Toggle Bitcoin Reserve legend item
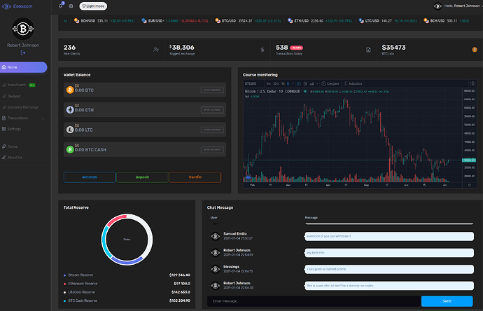 point(78,275)
